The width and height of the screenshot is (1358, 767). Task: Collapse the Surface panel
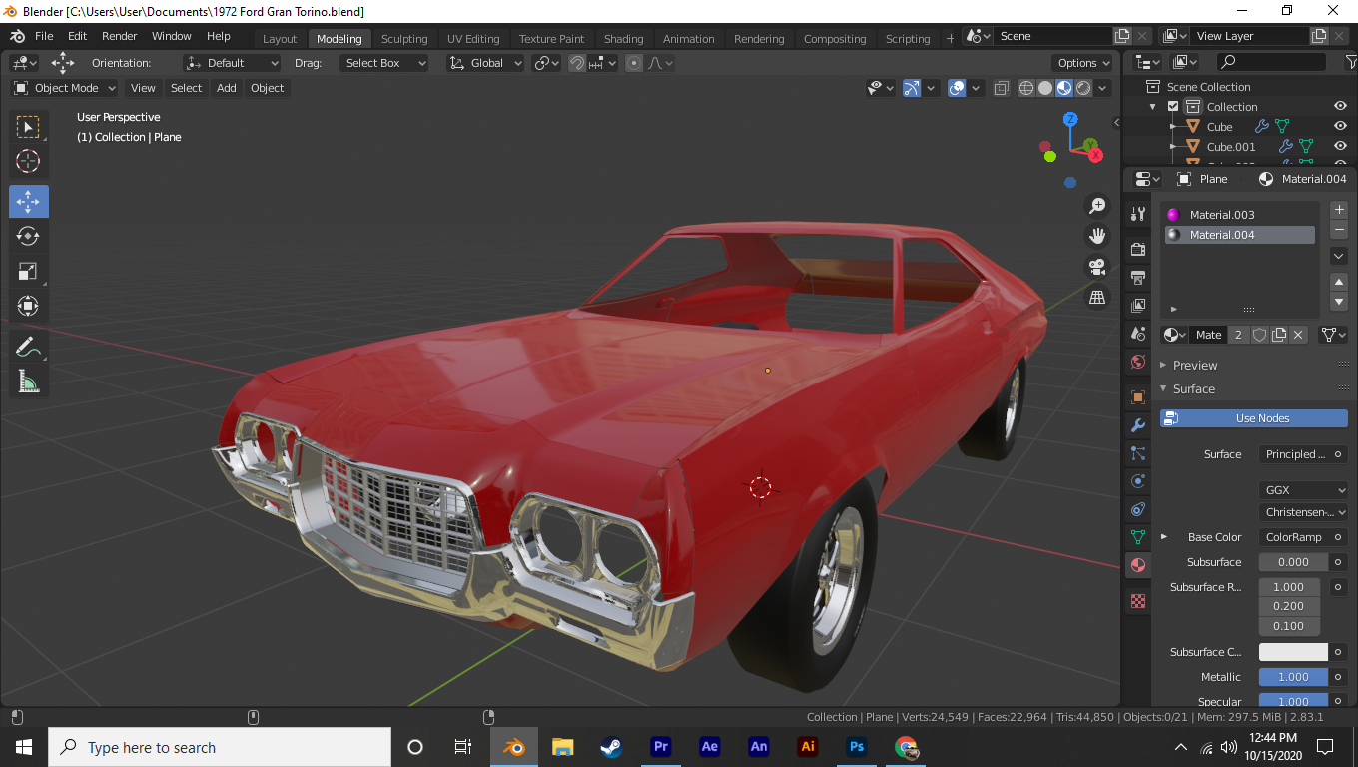pos(1194,389)
